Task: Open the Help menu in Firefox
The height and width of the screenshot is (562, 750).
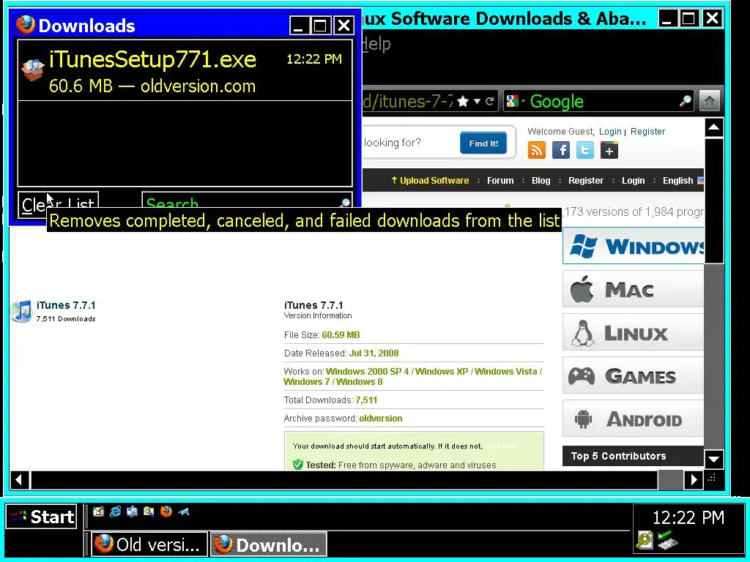Action: click(376, 44)
